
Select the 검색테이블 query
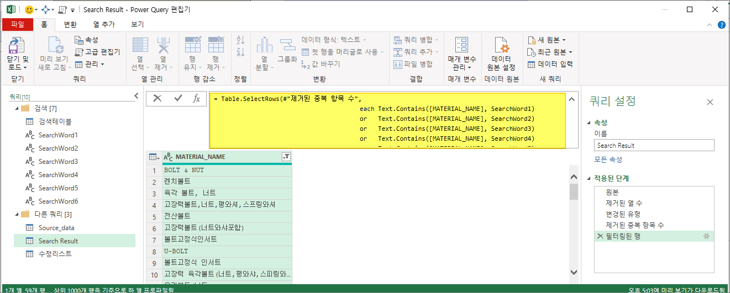(x=75, y=121)
